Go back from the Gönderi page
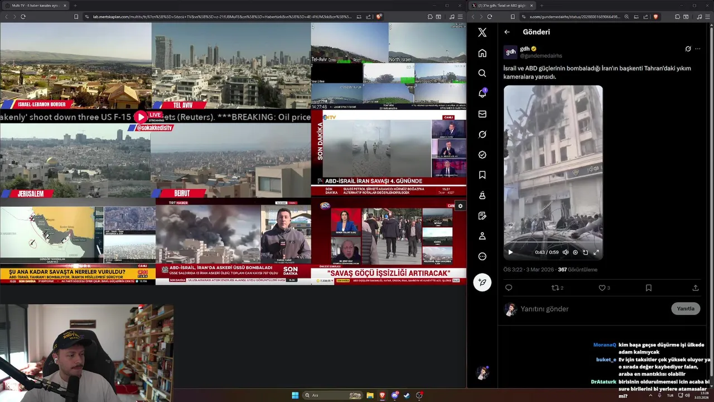Viewport: 714px width, 402px height. pos(507,32)
